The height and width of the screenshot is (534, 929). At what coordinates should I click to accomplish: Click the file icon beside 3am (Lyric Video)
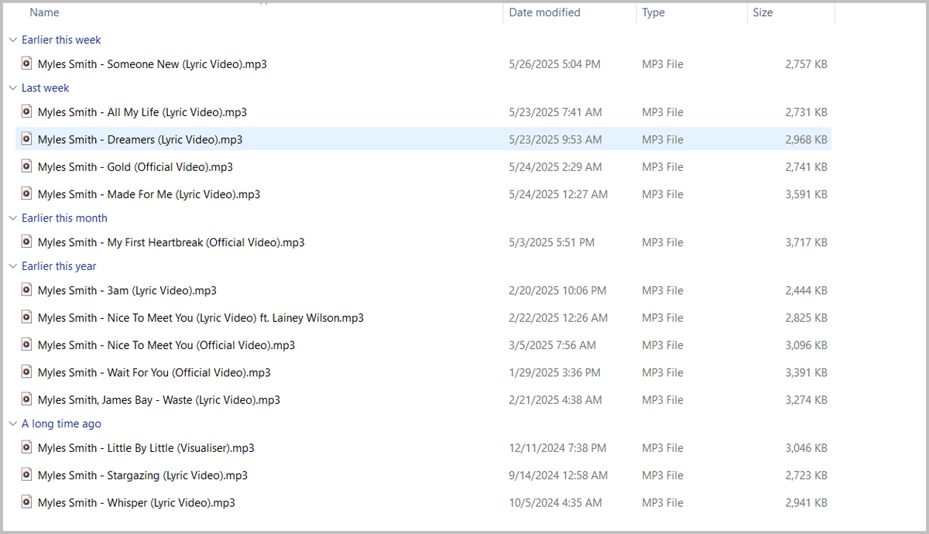[x=26, y=289]
